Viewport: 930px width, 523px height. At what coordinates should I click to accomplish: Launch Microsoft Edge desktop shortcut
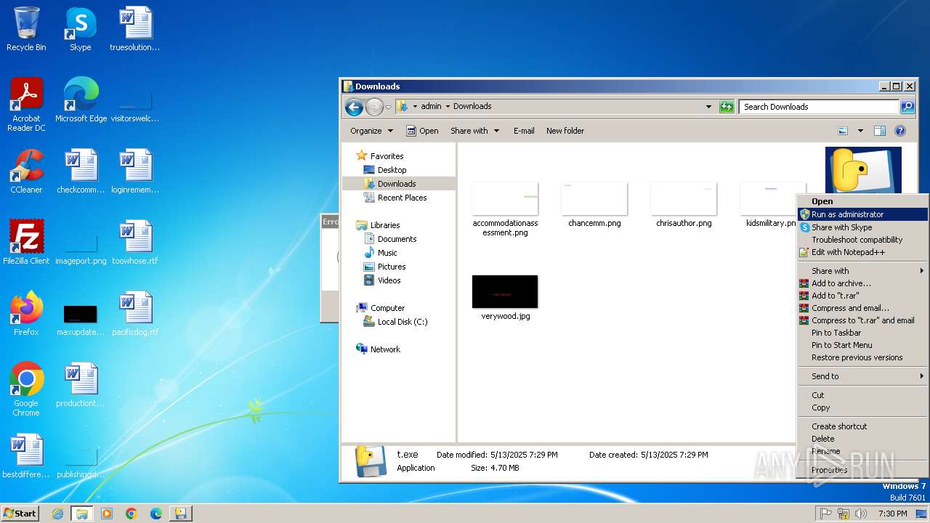[81, 100]
